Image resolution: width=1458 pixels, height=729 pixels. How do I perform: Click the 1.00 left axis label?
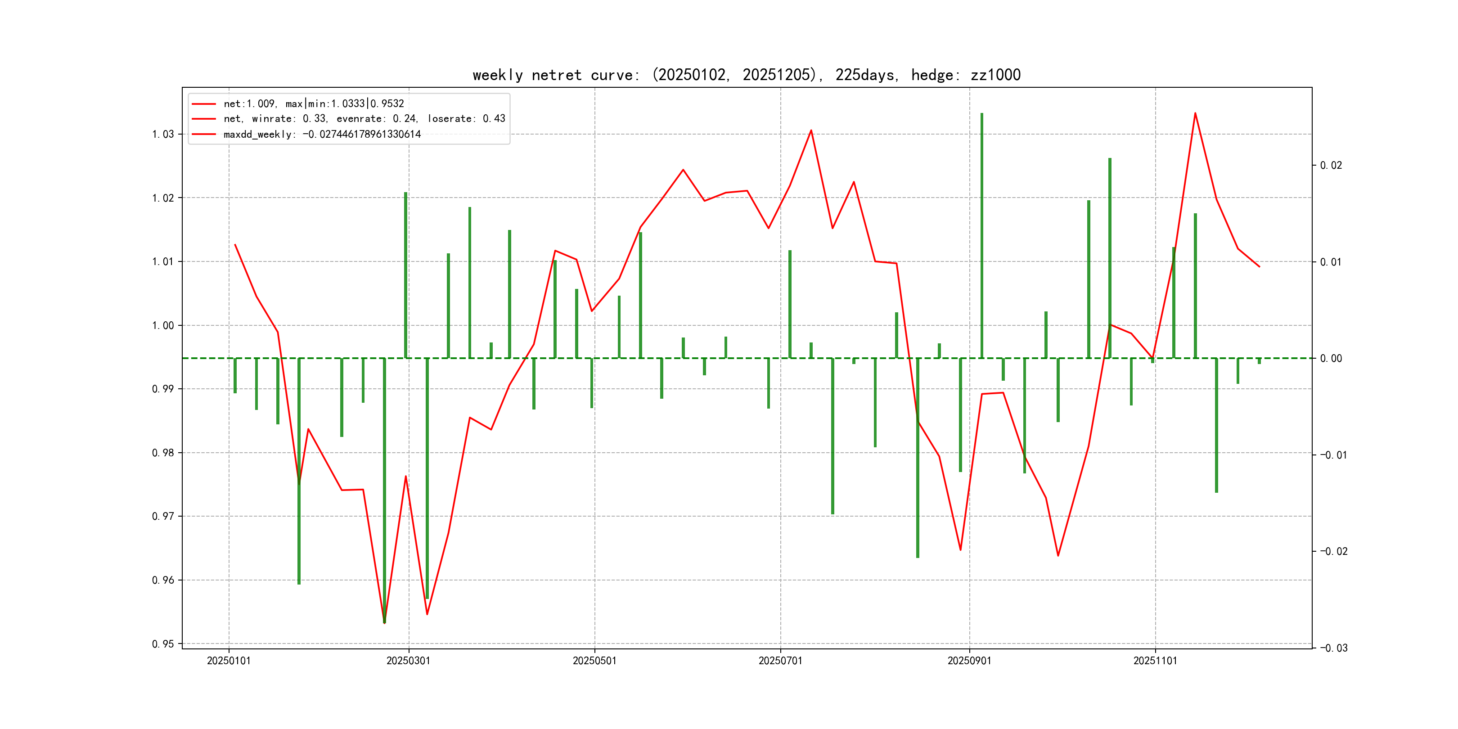pos(163,325)
